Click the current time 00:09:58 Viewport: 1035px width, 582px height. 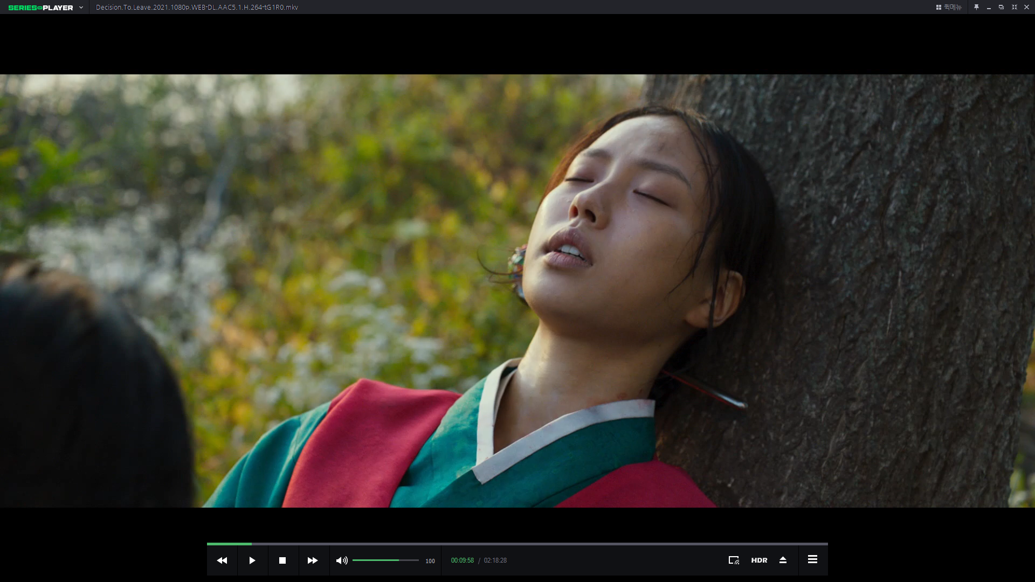coord(463,560)
